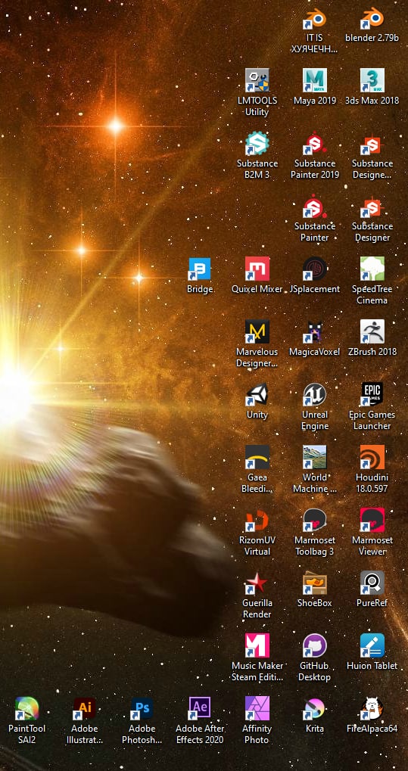The height and width of the screenshot is (771, 408).
Task: Click the Adobe Illustrator icon
Action: point(84,708)
